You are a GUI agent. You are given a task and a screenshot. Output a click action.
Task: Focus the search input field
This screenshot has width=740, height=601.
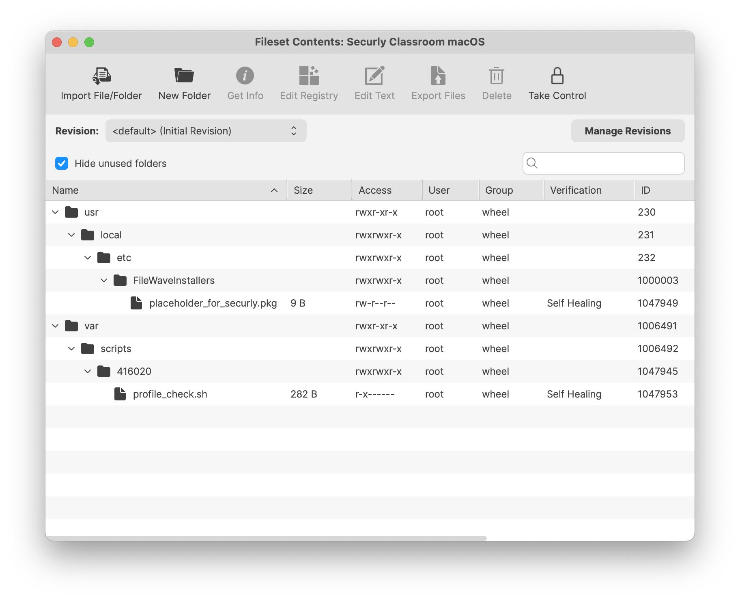(603, 163)
